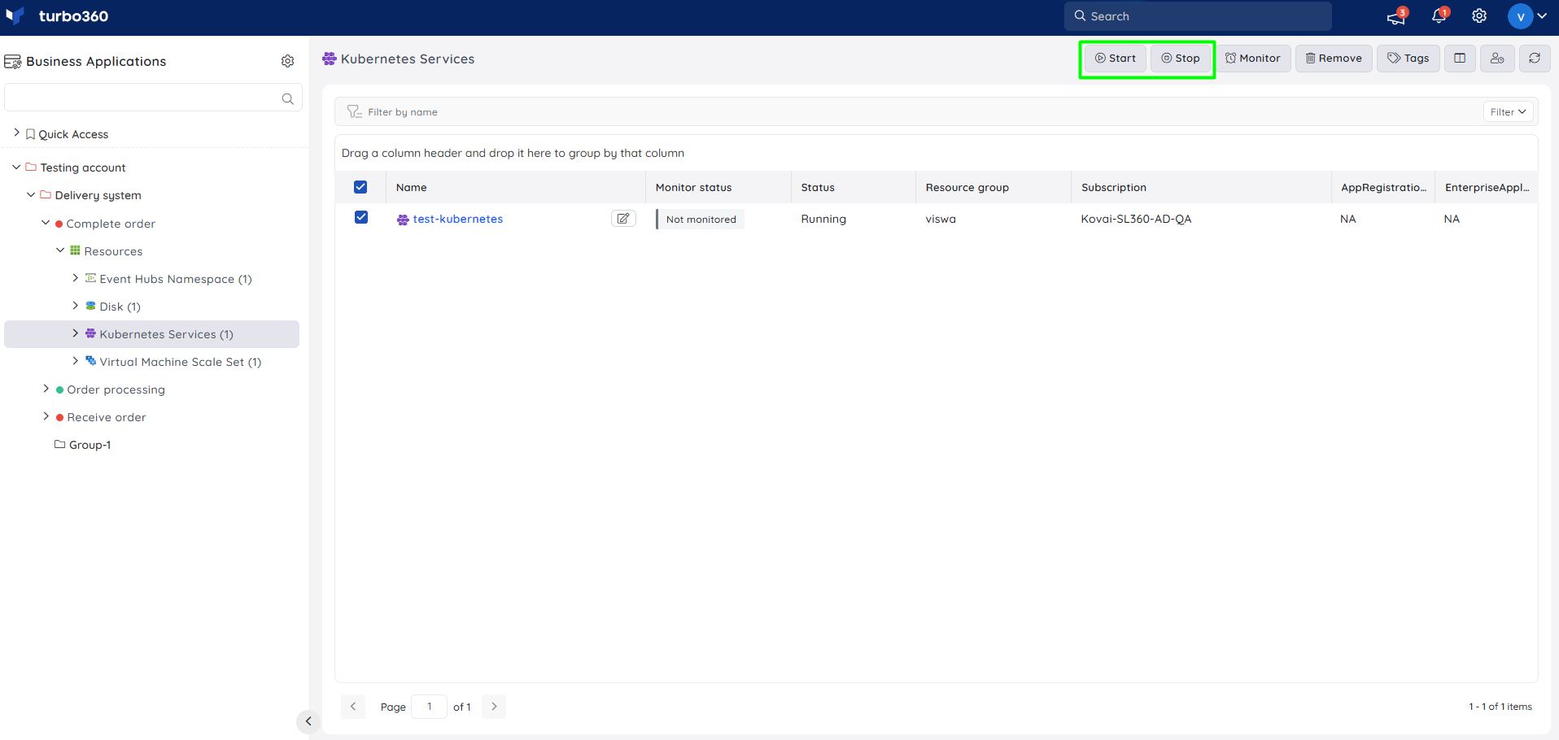1559x740 pixels.
Task: Open the user profile avatar menu
Action: (x=1527, y=16)
